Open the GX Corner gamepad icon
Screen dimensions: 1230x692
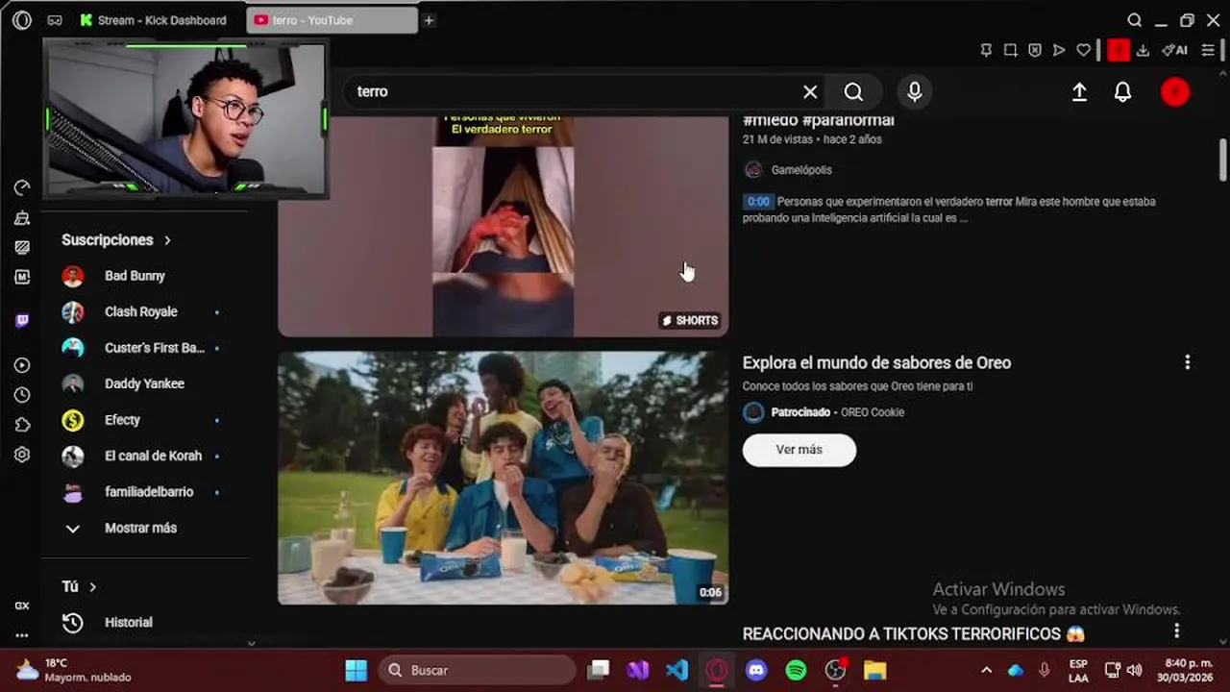tap(55, 20)
